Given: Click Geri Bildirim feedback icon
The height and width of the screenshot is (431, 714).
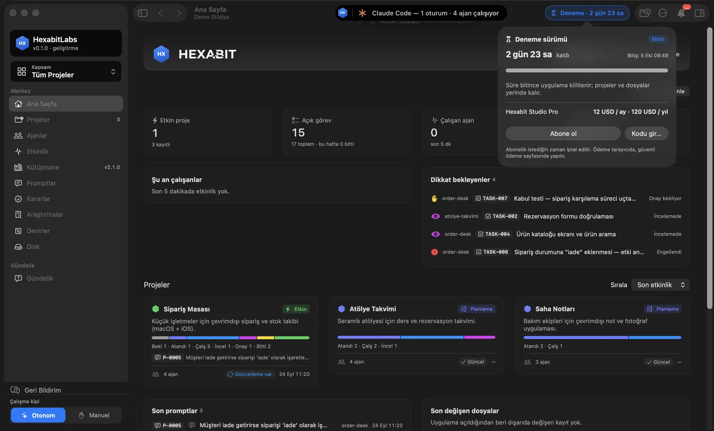Looking at the screenshot, I should [15, 390].
